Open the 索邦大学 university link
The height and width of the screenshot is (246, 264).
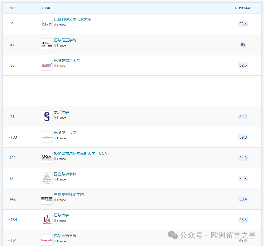[62, 112]
